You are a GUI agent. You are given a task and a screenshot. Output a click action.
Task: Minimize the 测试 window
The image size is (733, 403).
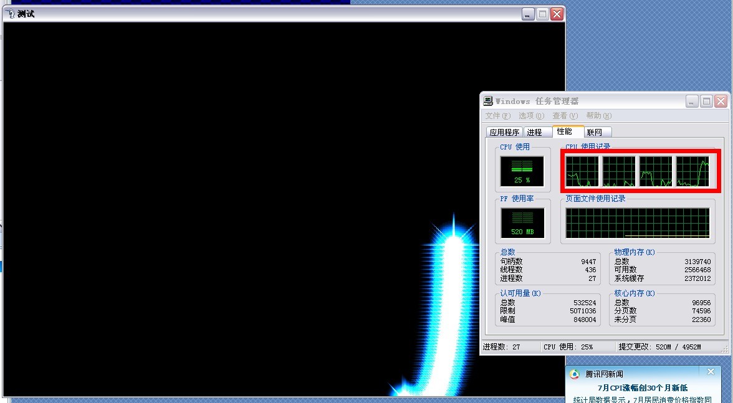(x=528, y=14)
